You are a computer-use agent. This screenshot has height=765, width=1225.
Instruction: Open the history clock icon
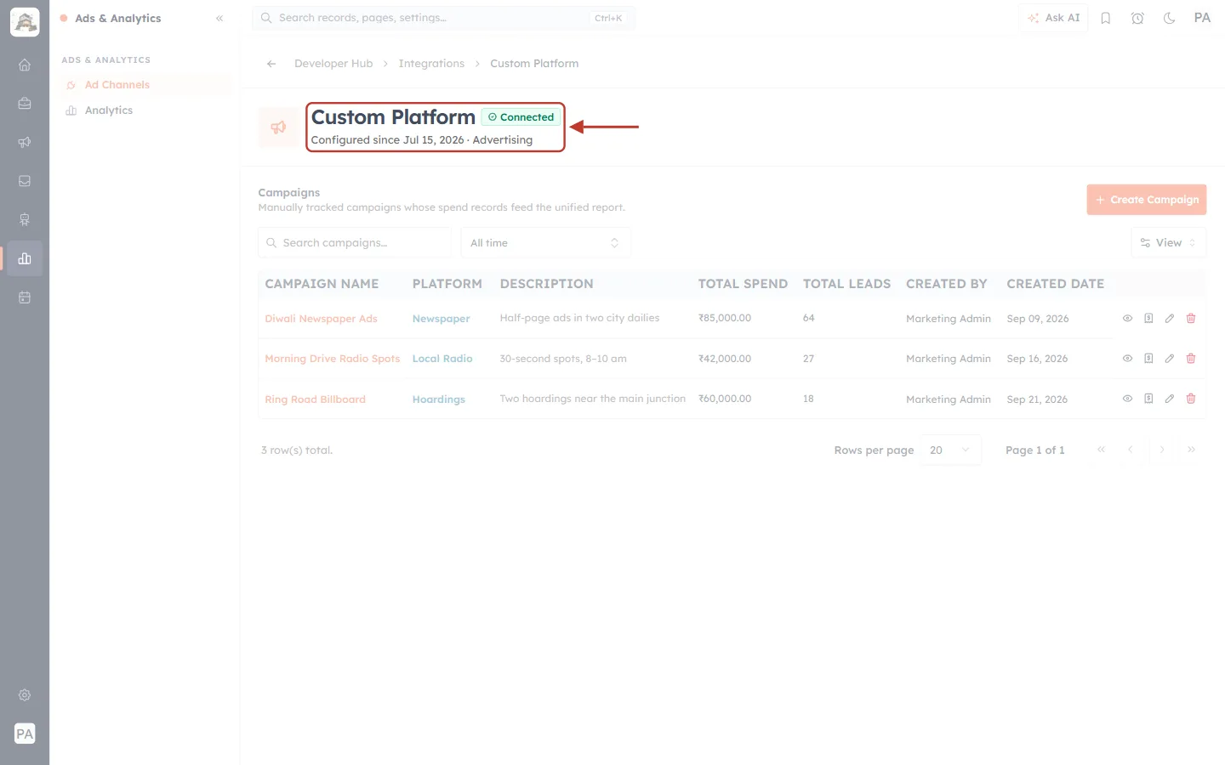pos(1137,18)
